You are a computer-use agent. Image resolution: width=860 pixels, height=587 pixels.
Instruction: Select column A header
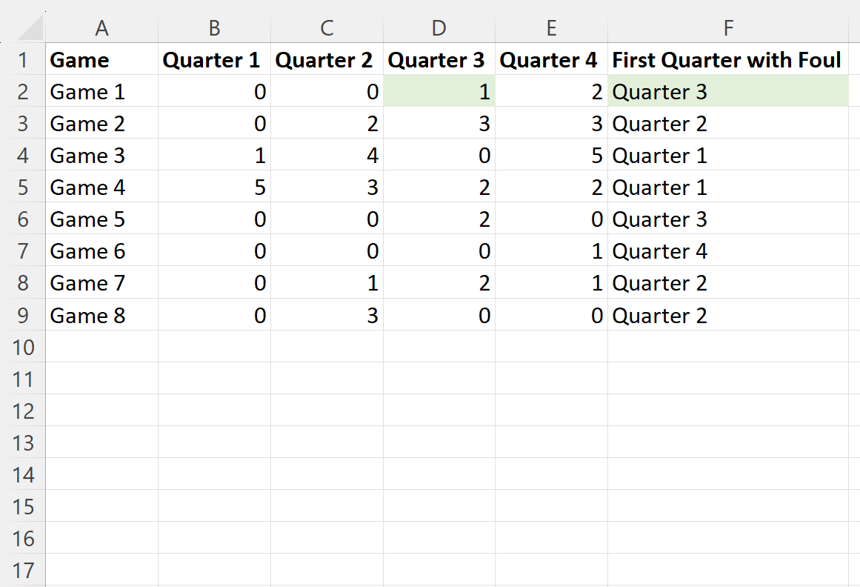(101, 28)
